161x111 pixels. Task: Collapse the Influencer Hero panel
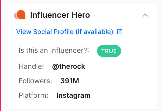pos(145,15)
